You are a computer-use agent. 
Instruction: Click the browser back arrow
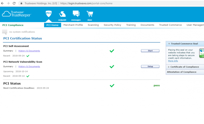3,3
